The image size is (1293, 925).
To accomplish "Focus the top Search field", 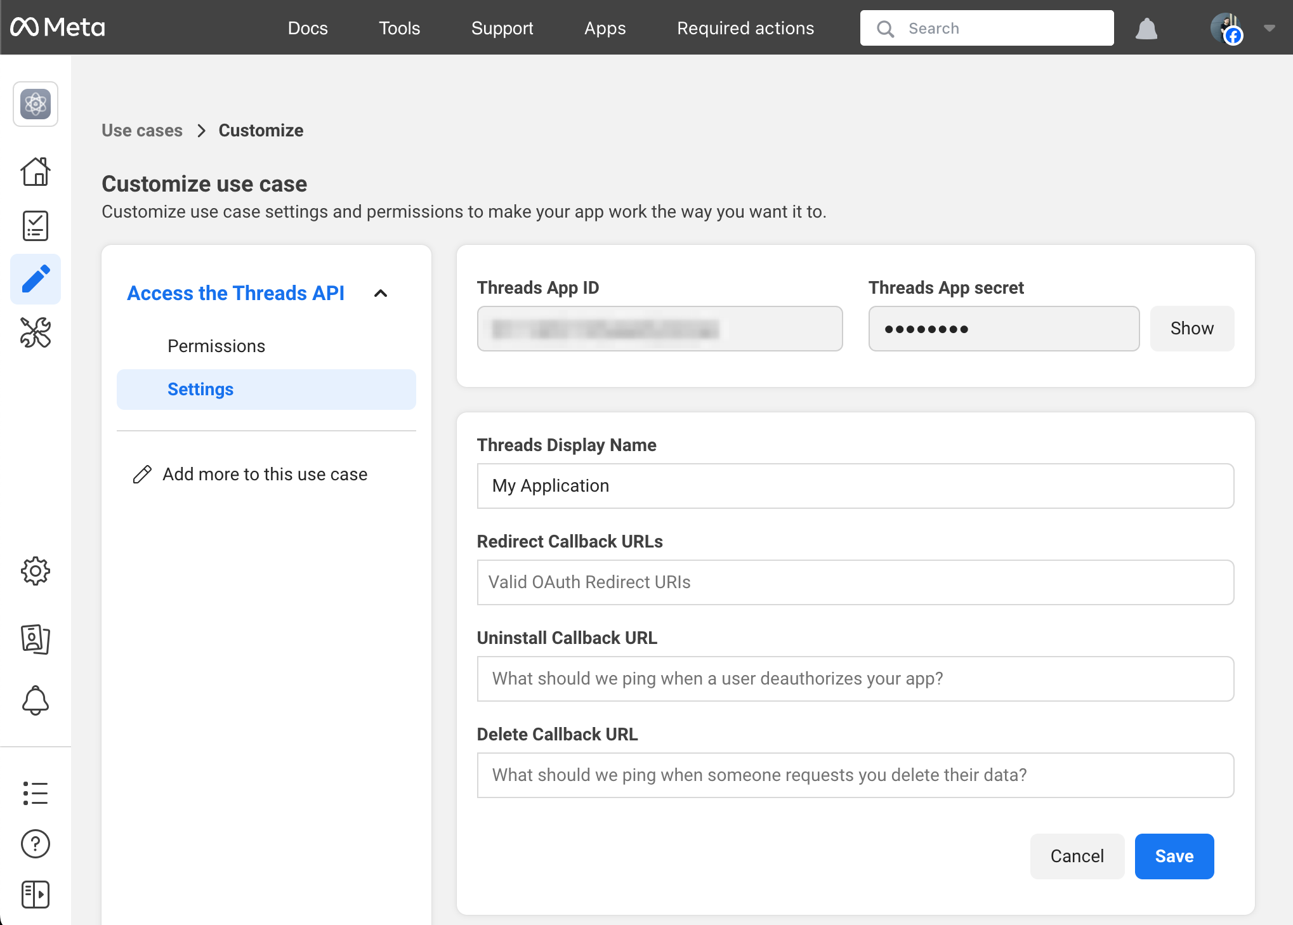I will click(987, 28).
